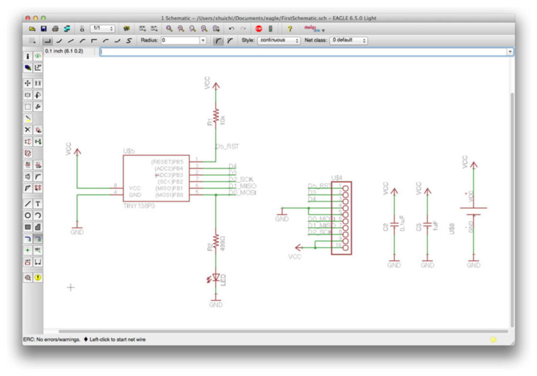Viewport: 537px width, 376px height.
Task: Click the red Stop icon
Action: click(259, 29)
